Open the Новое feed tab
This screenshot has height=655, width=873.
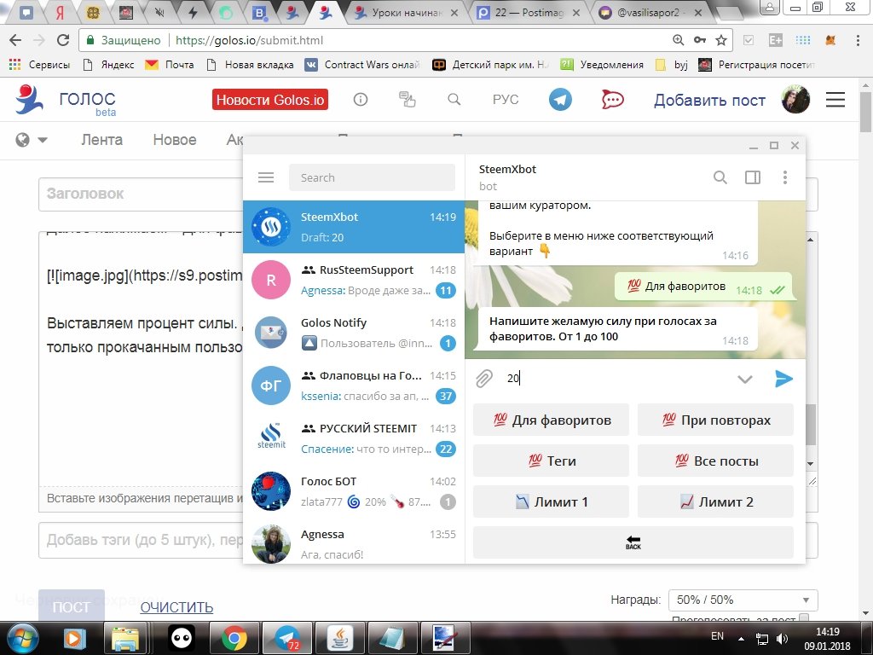point(175,140)
